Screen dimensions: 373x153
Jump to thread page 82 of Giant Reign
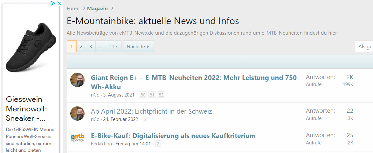coord(161,95)
